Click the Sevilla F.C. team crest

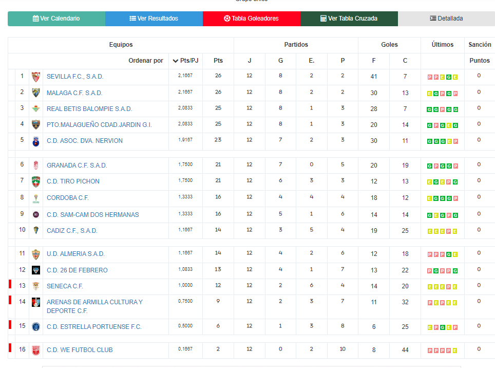point(36,77)
